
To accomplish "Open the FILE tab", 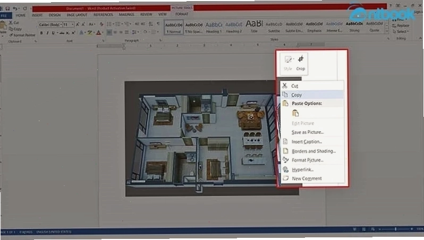I will coord(5,15).
